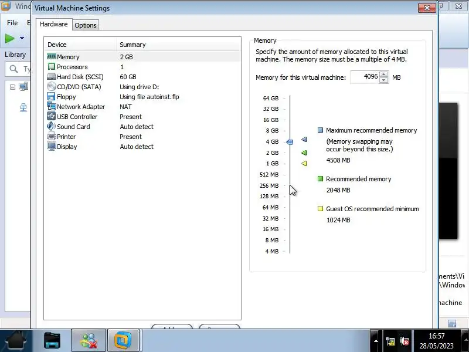Click the computer icon in Library tree

(x=23, y=87)
